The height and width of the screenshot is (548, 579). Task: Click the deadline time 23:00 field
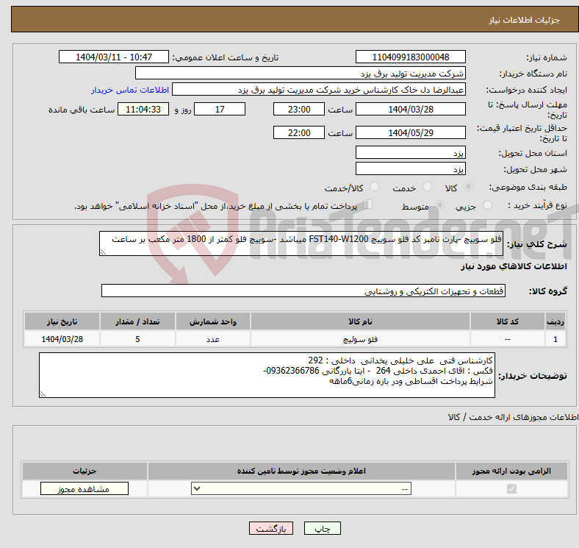pos(299,110)
